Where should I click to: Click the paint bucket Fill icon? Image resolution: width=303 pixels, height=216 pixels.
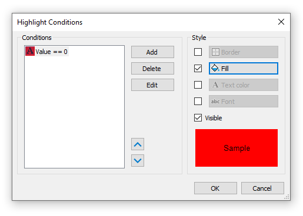click(x=215, y=68)
